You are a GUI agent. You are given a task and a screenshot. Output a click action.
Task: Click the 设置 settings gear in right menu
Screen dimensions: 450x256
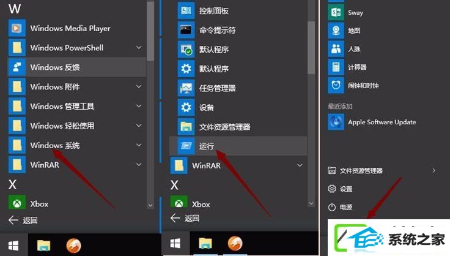pos(332,189)
